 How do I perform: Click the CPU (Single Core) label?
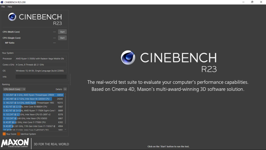11,38
